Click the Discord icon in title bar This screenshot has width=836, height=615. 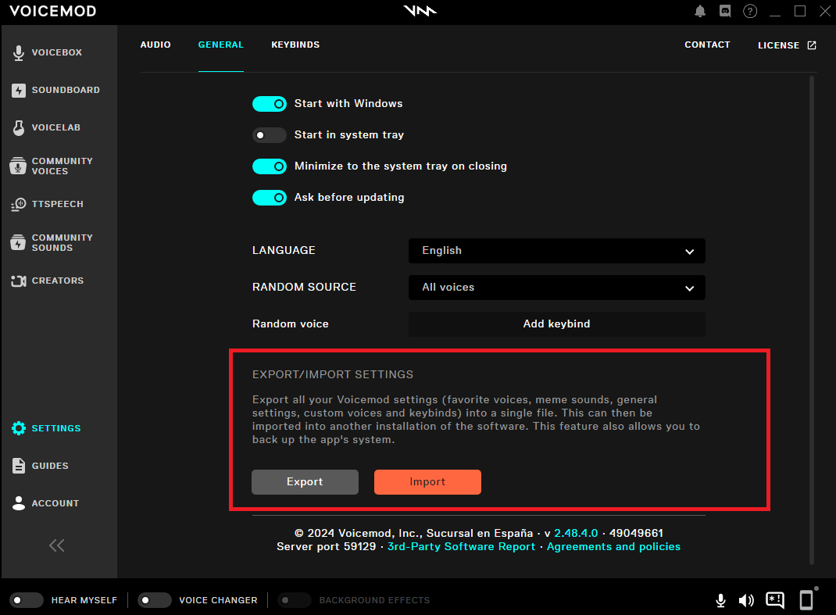724,11
